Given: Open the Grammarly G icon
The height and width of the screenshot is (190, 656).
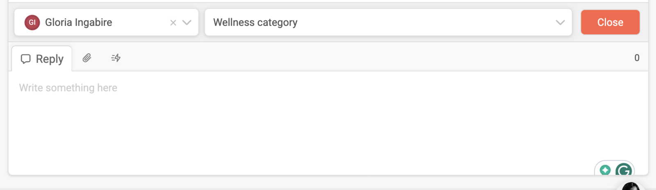Looking at the screenshot, I should 624,170.
